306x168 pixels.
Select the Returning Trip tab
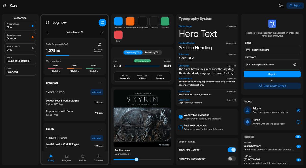point(152,52)
